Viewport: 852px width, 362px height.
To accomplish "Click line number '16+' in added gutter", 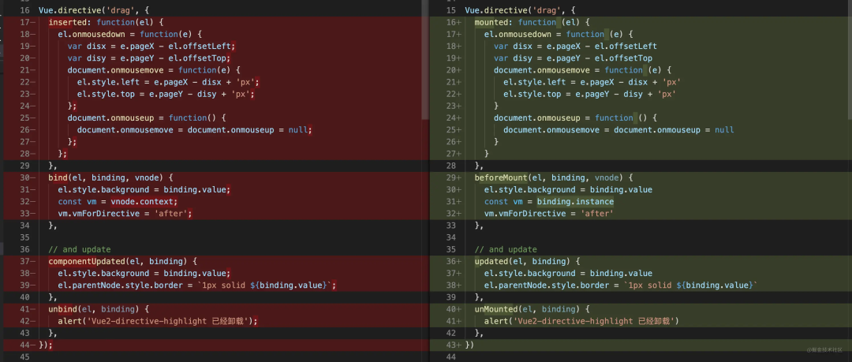I will coord(453,22).
